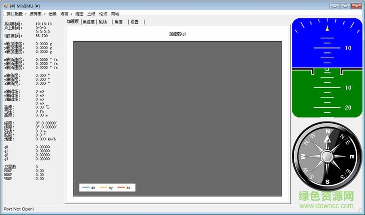
Task: Click the system time value 19:18:13
Action: pos(44,24)
